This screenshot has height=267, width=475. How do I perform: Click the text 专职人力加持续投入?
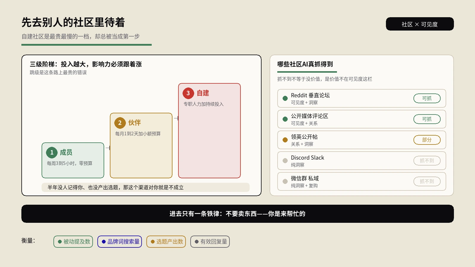pyautogui.click(x=203, y=104)
